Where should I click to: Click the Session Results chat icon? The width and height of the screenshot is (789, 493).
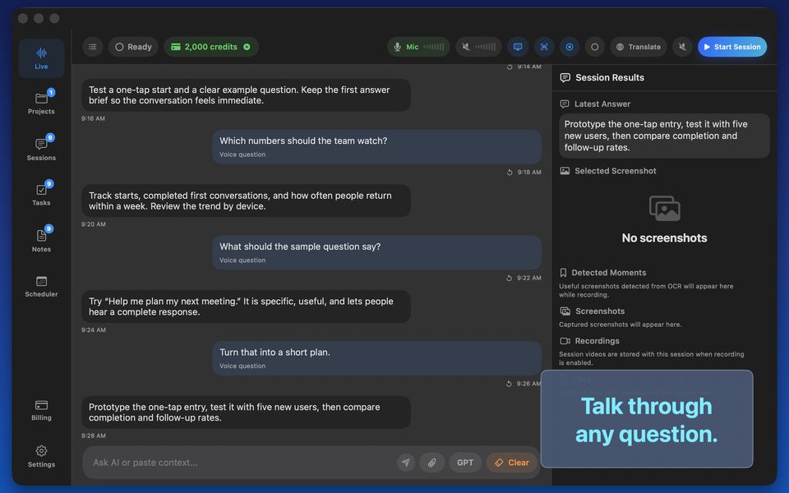click(x=565, y=77)
